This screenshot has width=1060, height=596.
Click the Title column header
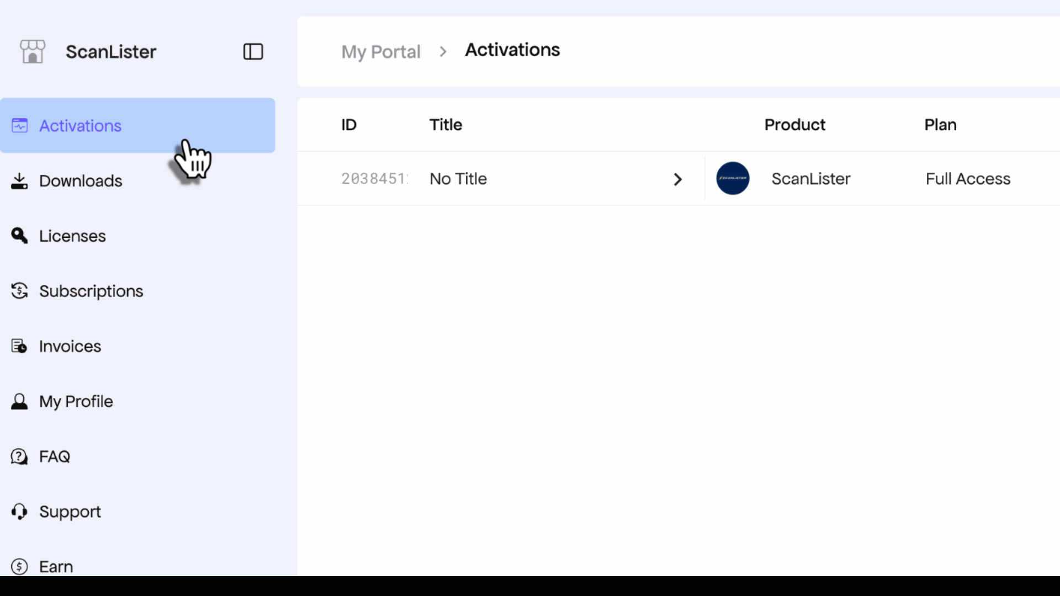pyautogui.click(x=446, y=125)
